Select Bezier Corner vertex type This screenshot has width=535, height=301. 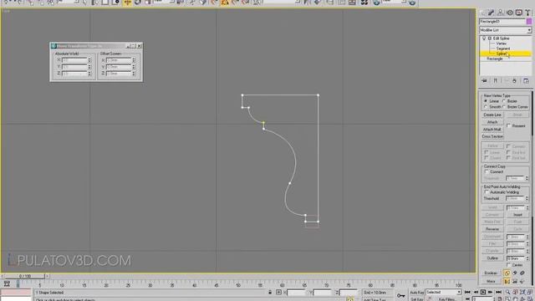tap(504, 107)
